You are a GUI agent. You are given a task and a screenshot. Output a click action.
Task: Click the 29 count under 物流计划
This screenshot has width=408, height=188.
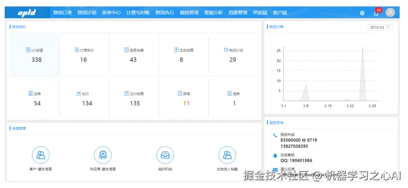click(232, 60)
